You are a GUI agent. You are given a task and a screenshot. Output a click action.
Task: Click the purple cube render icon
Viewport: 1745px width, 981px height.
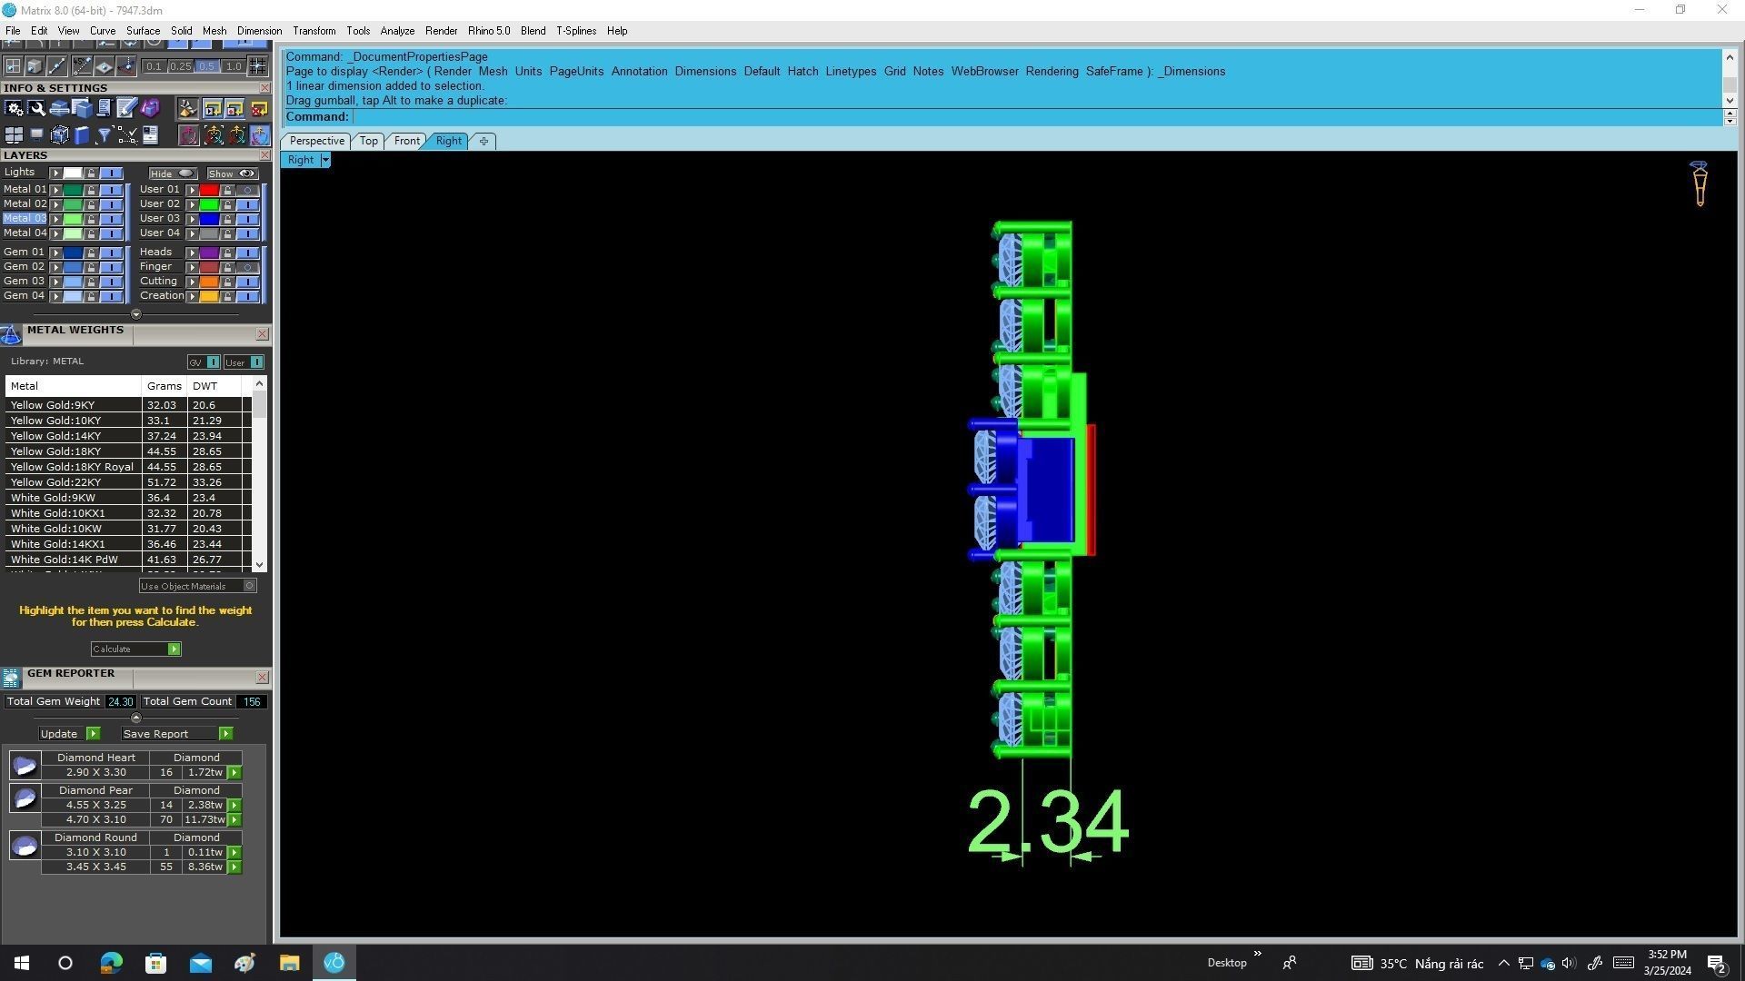tap(150, 108)
